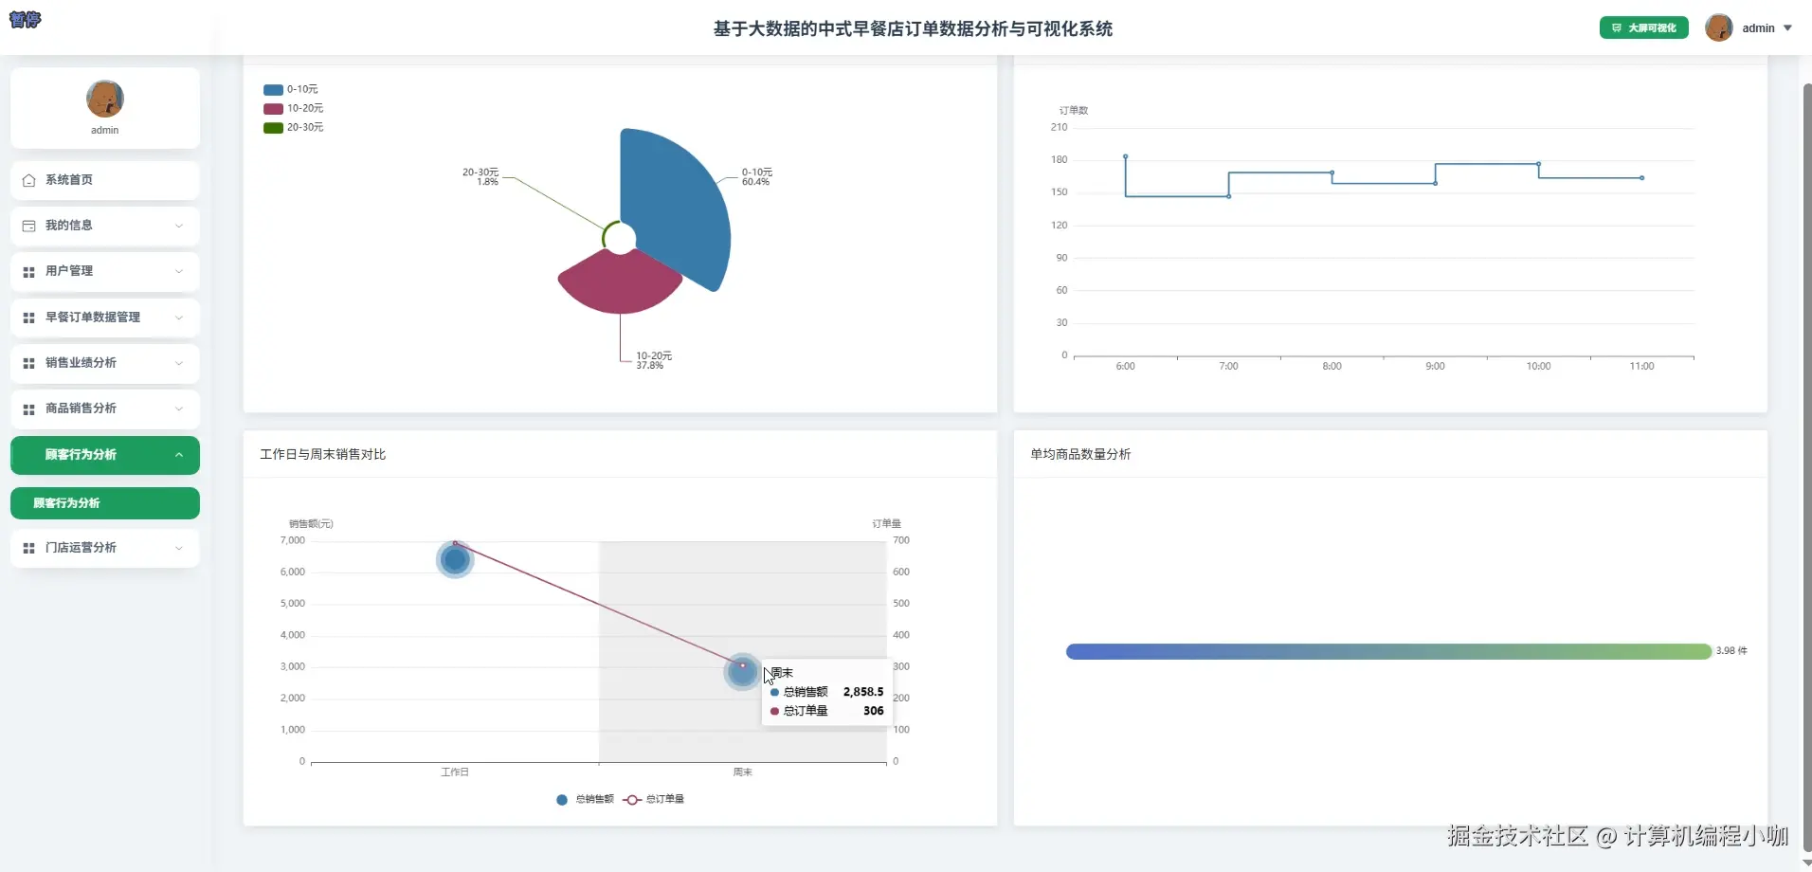The width and height of the screenshot is (1812, 872).
Task: Expand the 销售业绩分析 chevron
Action: [179, 363]
